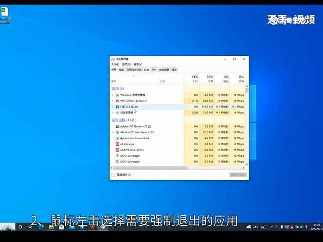Expand the 任务管理器 process group
The width and height of the screenshot is (323, 242).
coord(113,112)
